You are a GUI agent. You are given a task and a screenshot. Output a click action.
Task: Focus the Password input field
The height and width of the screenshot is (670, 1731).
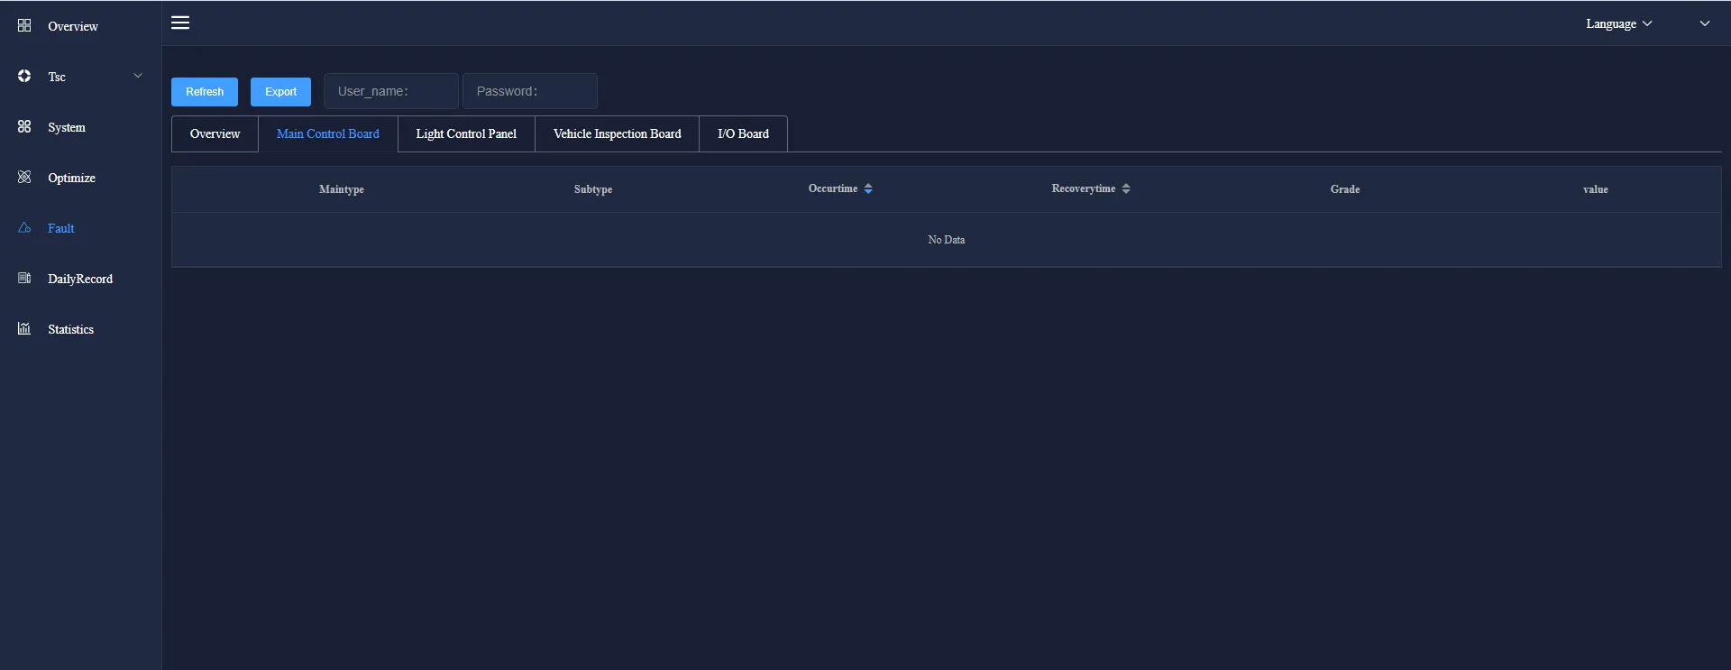point(530,91)
